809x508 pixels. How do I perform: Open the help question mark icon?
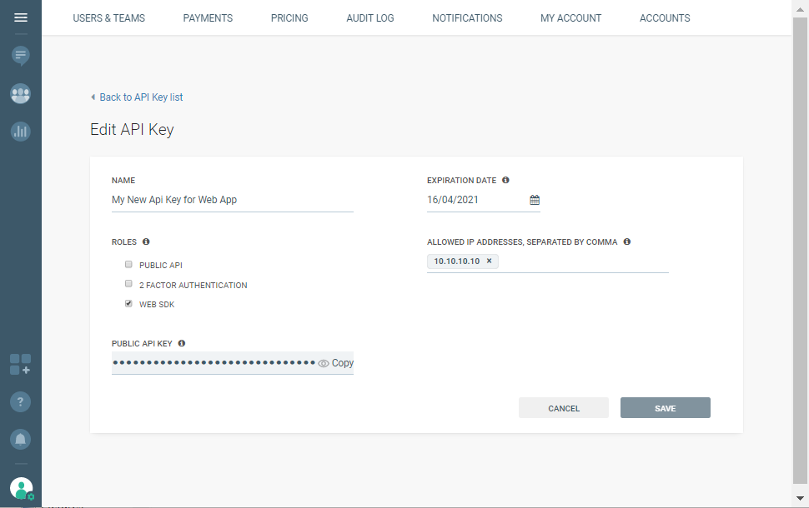pyautogui.click(x=21, y=401)
